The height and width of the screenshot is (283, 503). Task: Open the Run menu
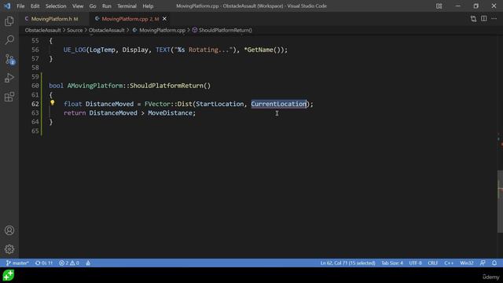tap(107, 6)
